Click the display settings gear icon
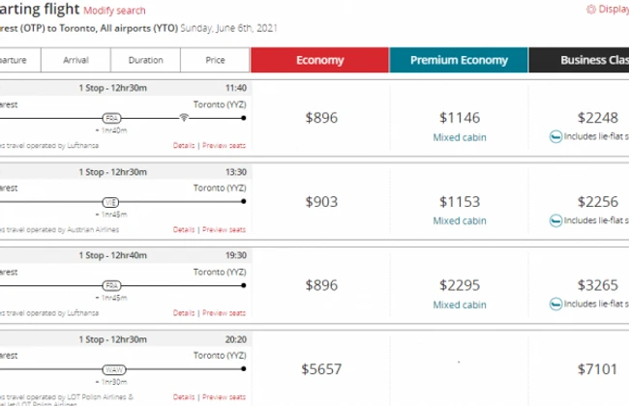The height and width of the screenshot is (406, 629). (x=591, y=10)
